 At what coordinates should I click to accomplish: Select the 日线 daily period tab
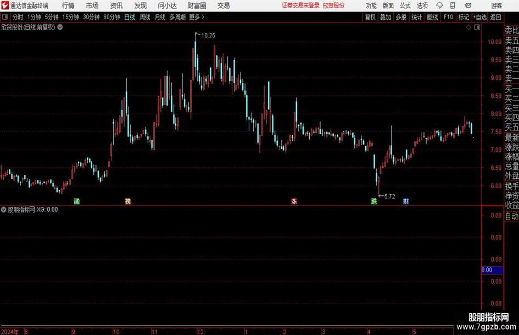coord(130,17)
